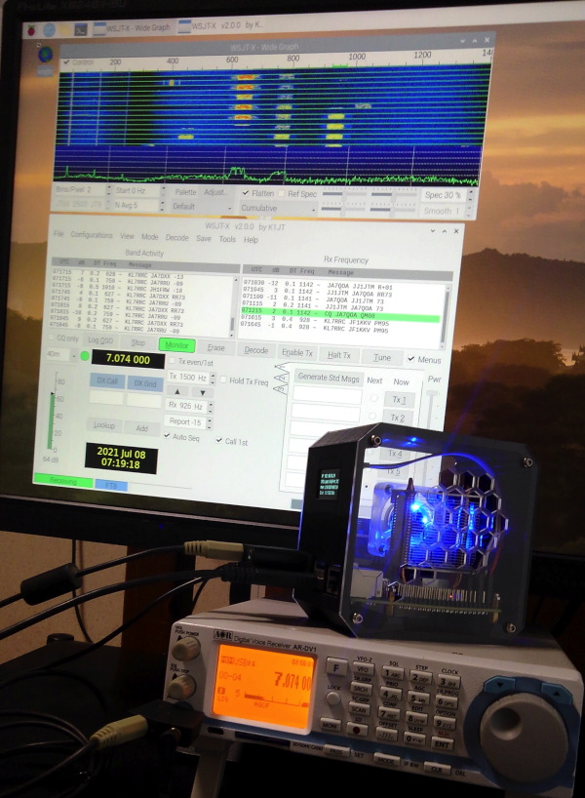The height and width of the screenshot is (798, 585).
Task: Click the Enable Tx button
Action: click(297, 352)
